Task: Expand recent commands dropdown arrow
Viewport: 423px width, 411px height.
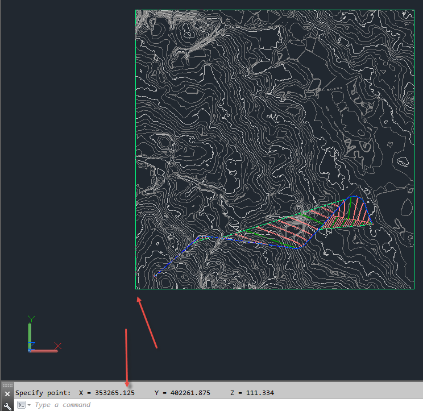Action: point(29,405)
